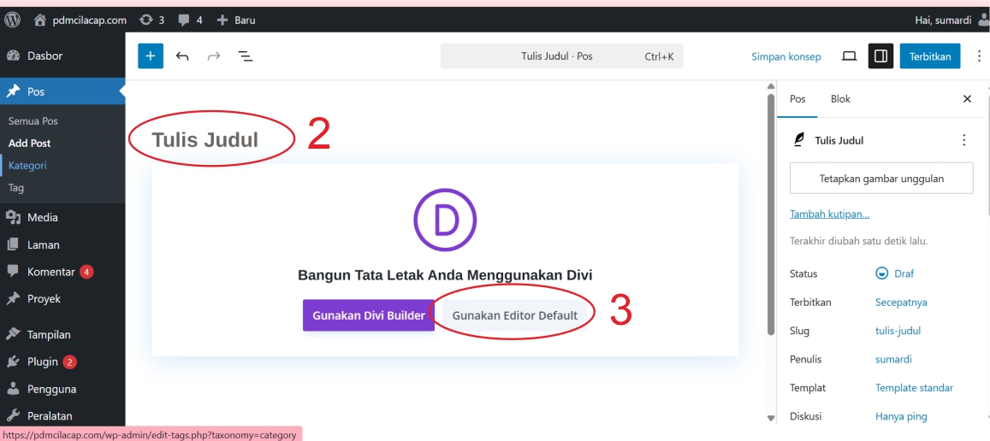Click Gunakan Editor Default button

514,315
